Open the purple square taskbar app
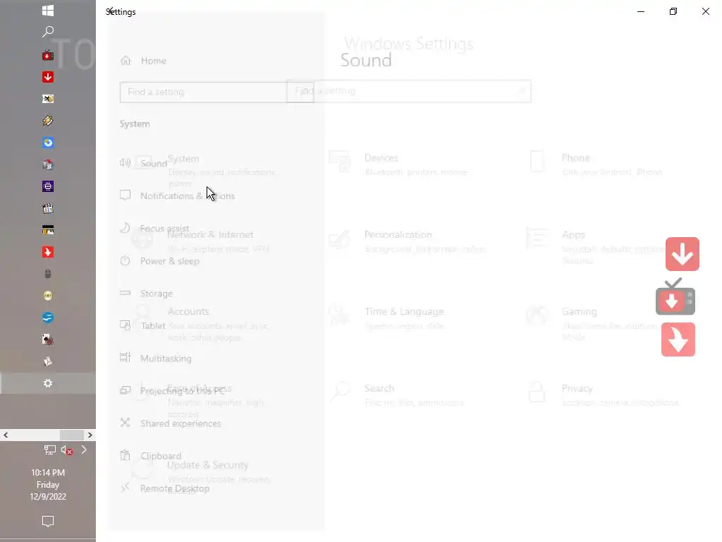Screen dimensions: 722x542 (x=48, y=186)
